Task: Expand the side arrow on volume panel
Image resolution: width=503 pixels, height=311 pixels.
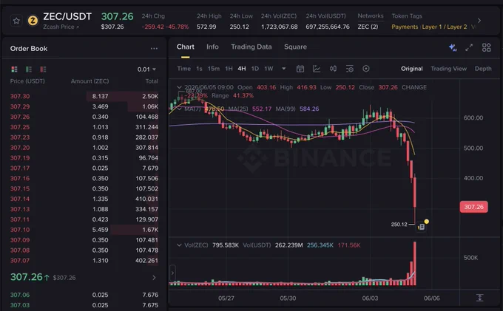Action: (172, 273)
